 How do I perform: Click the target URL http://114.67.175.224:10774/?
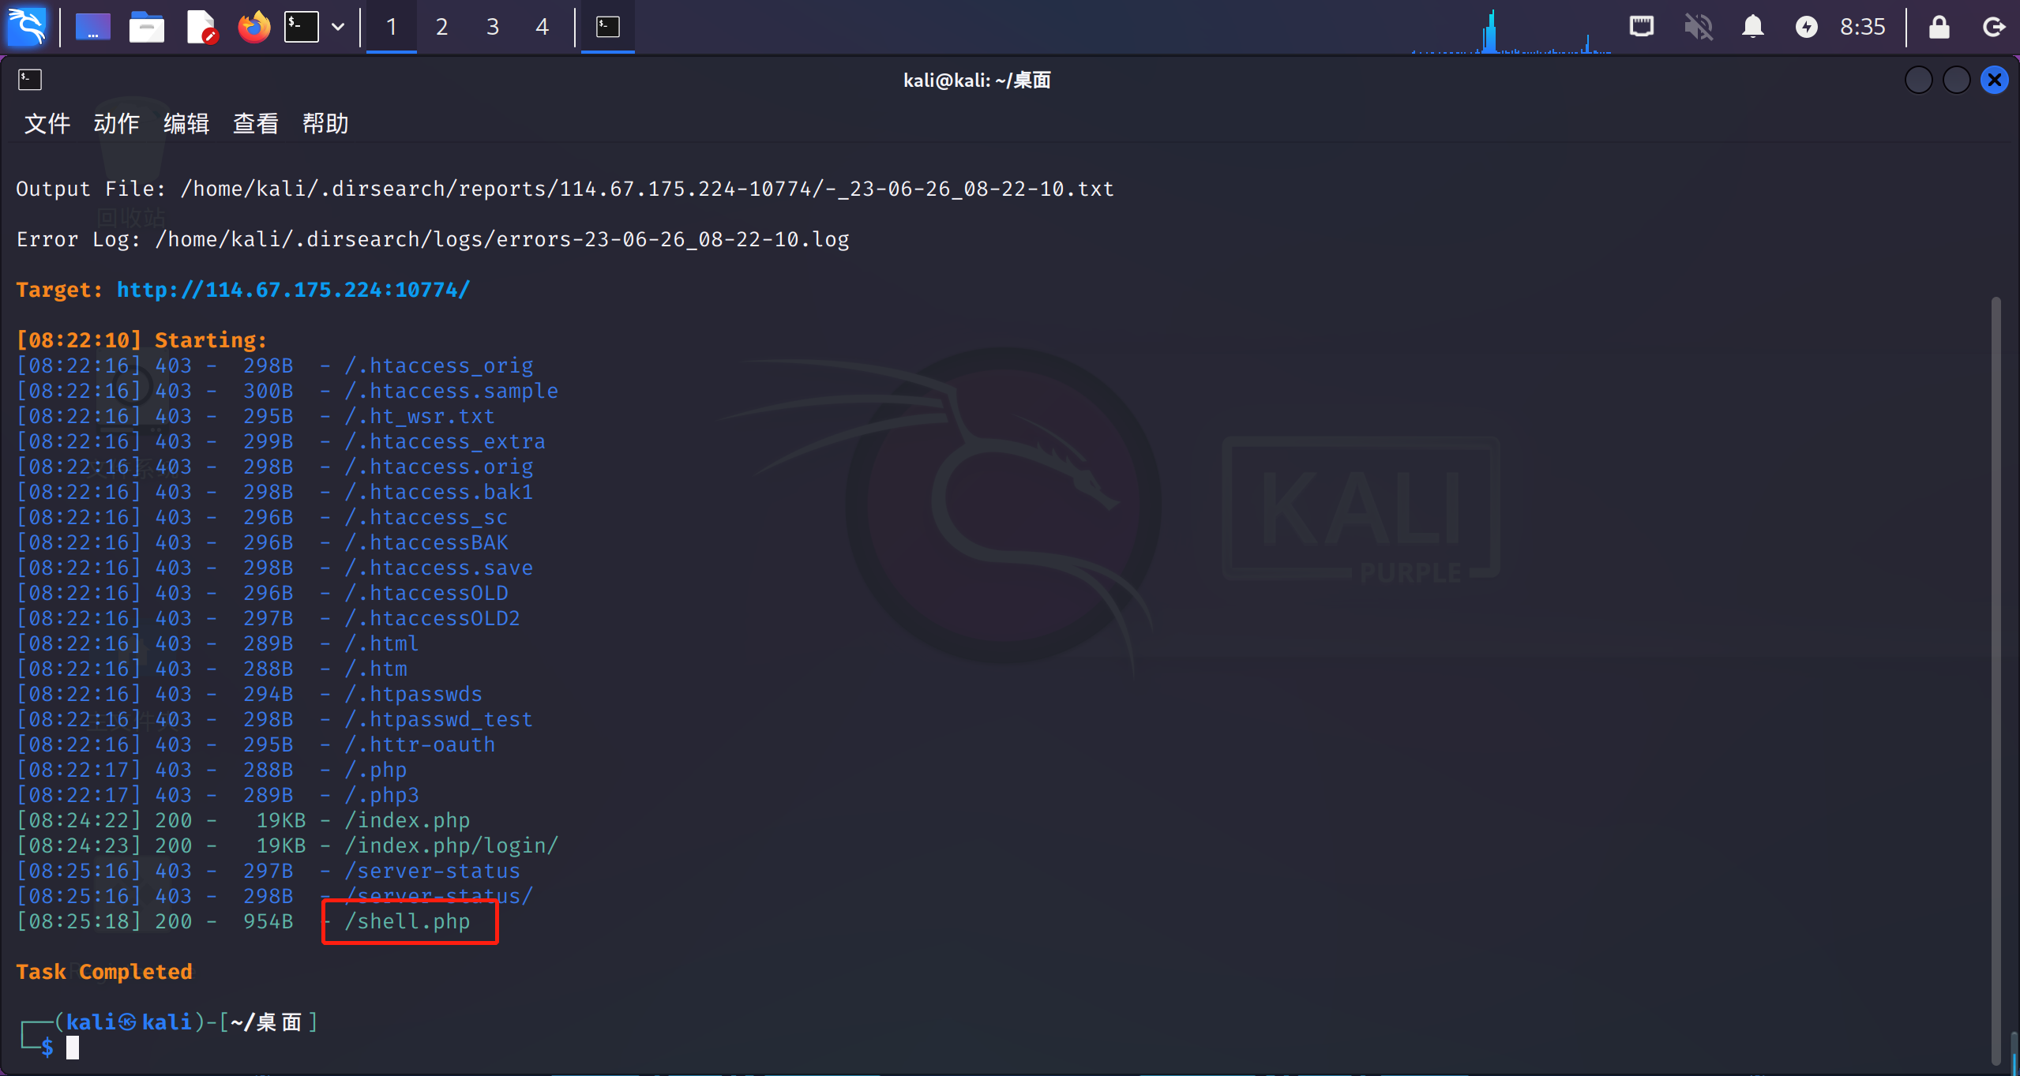pos(293,290)
